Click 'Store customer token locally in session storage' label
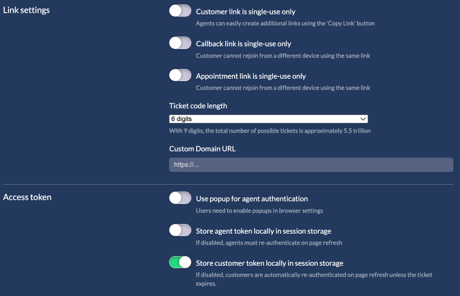Viewport: 460px width, 296px height. click(269, 263)
